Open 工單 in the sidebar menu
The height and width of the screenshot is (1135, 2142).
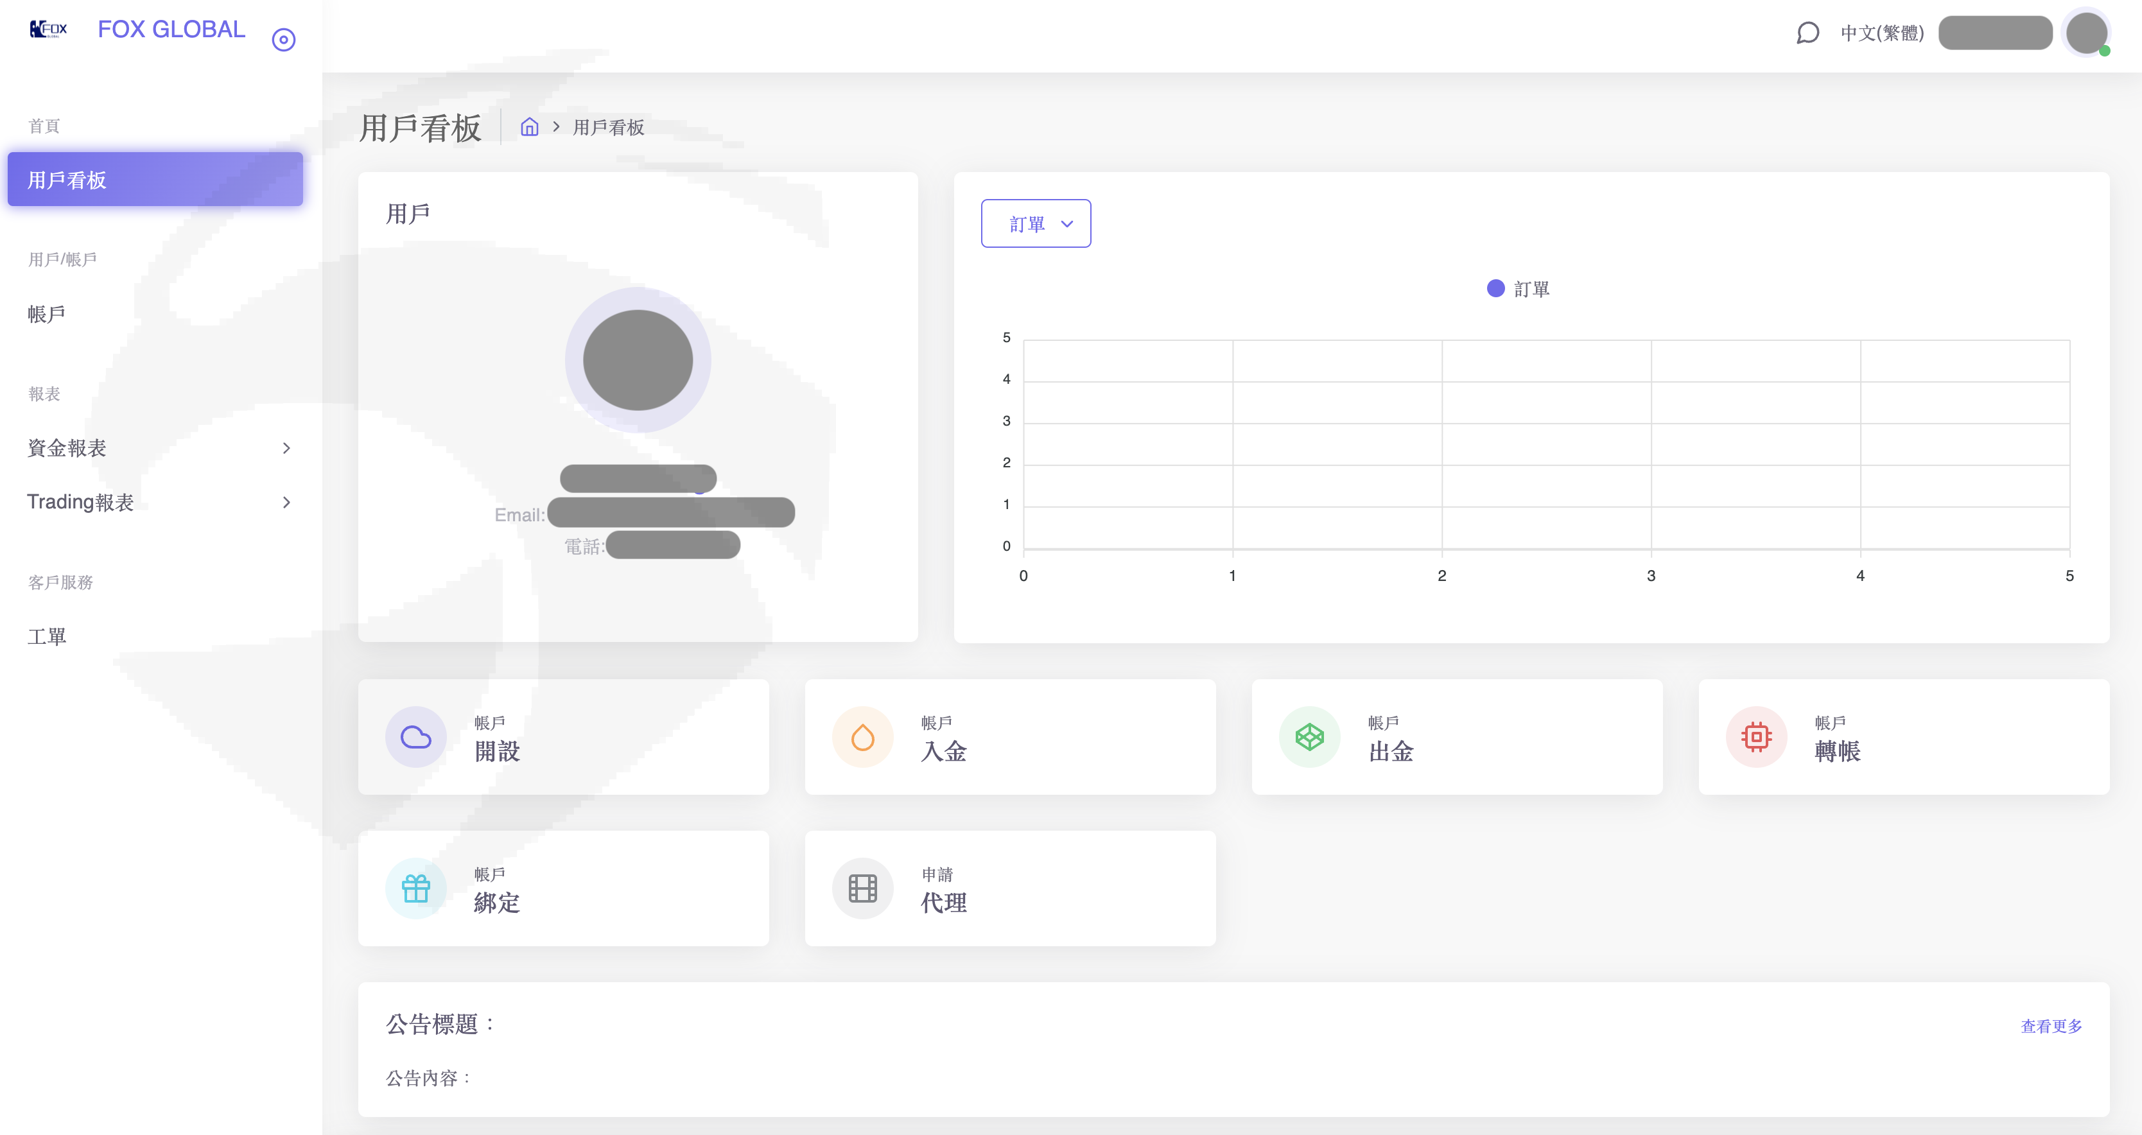(47, 637)
